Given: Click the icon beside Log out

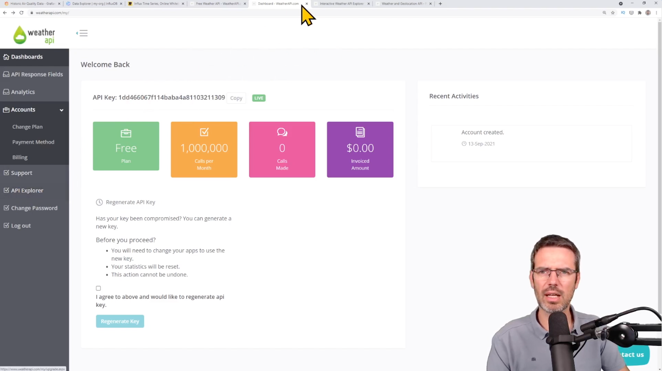Looking at the screenshot, I should point(6,225).
